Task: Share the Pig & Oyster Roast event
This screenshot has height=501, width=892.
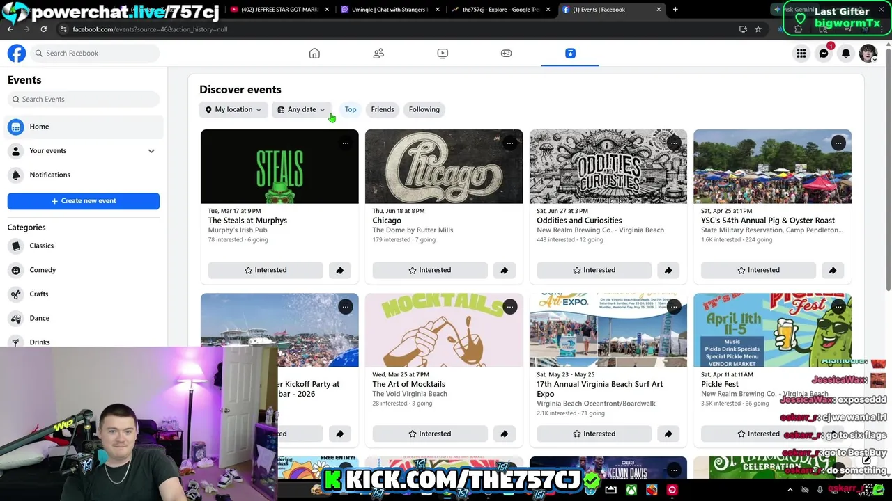Action: [x=833, y=270]
